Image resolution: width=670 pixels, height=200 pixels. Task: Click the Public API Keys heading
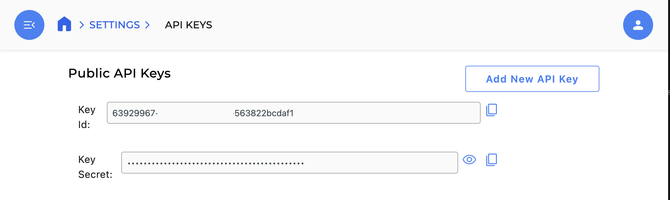click(119, 74)
